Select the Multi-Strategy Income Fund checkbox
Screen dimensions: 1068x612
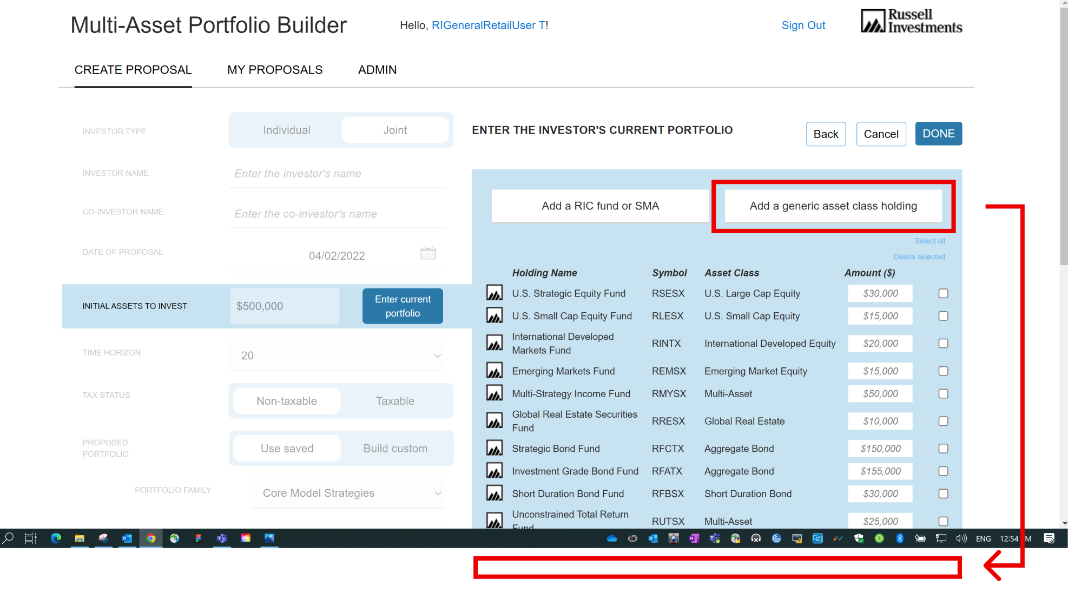point(943,393)
